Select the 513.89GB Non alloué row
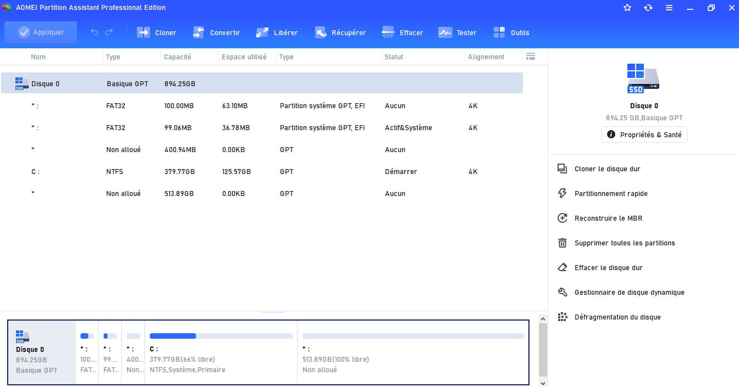The height and width of the screenshot is (387, 739). pos(262,194)
